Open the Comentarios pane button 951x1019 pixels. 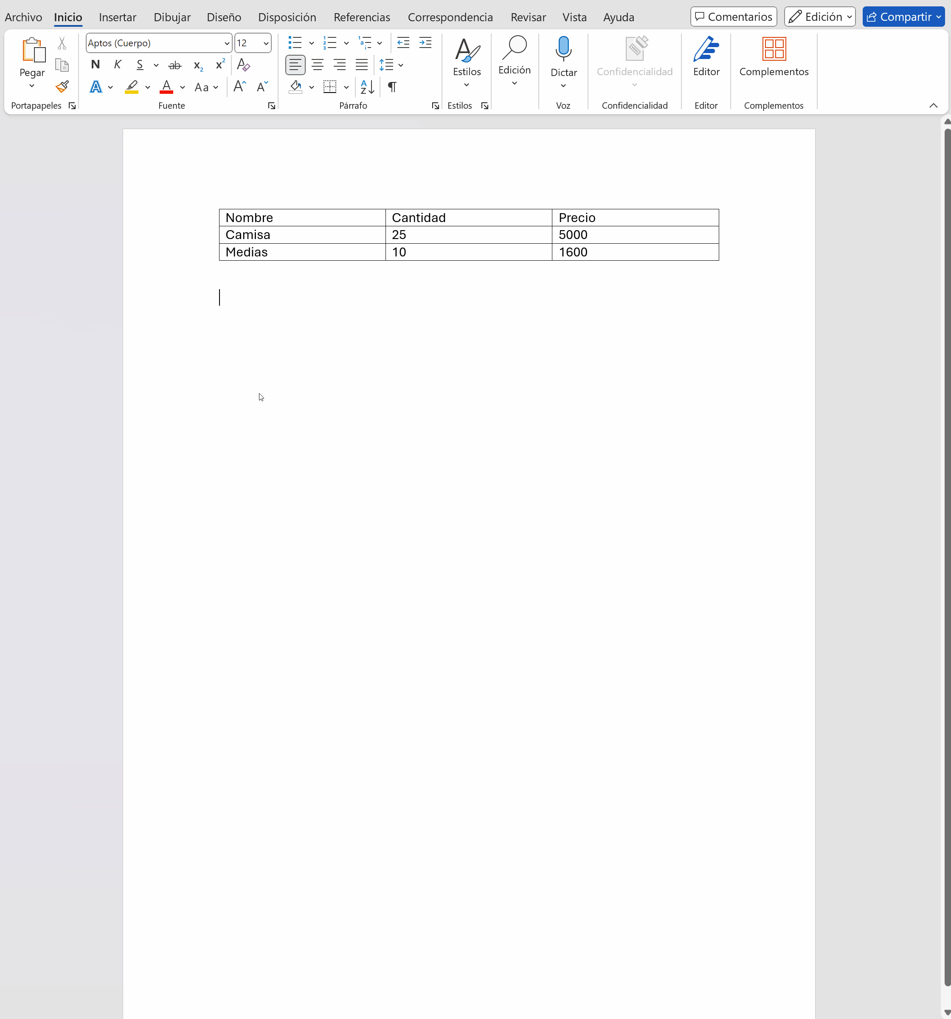tap(733, 17)
